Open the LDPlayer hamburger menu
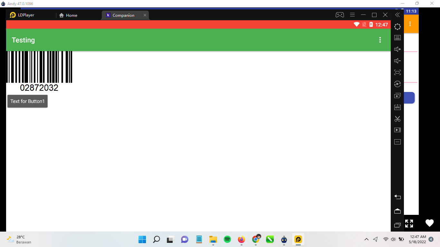This screenshot has height=247, width=440. coord(352,15)
